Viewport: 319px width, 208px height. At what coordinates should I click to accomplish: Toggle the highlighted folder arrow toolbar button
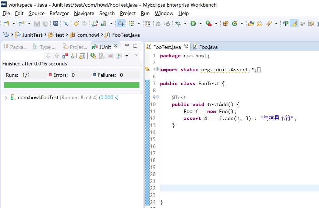coord(121,24)
